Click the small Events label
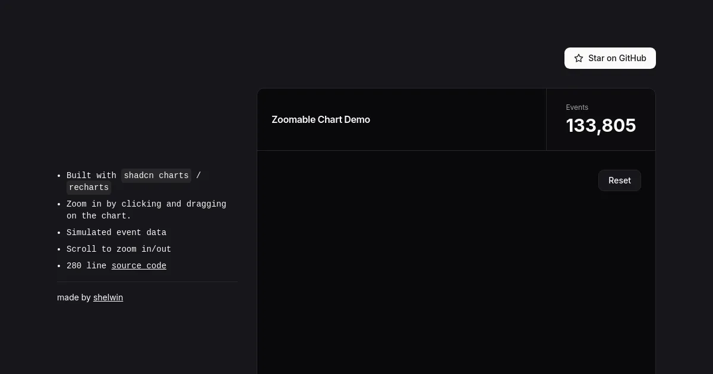The image size is (713, 374). [x=577, y=107]
